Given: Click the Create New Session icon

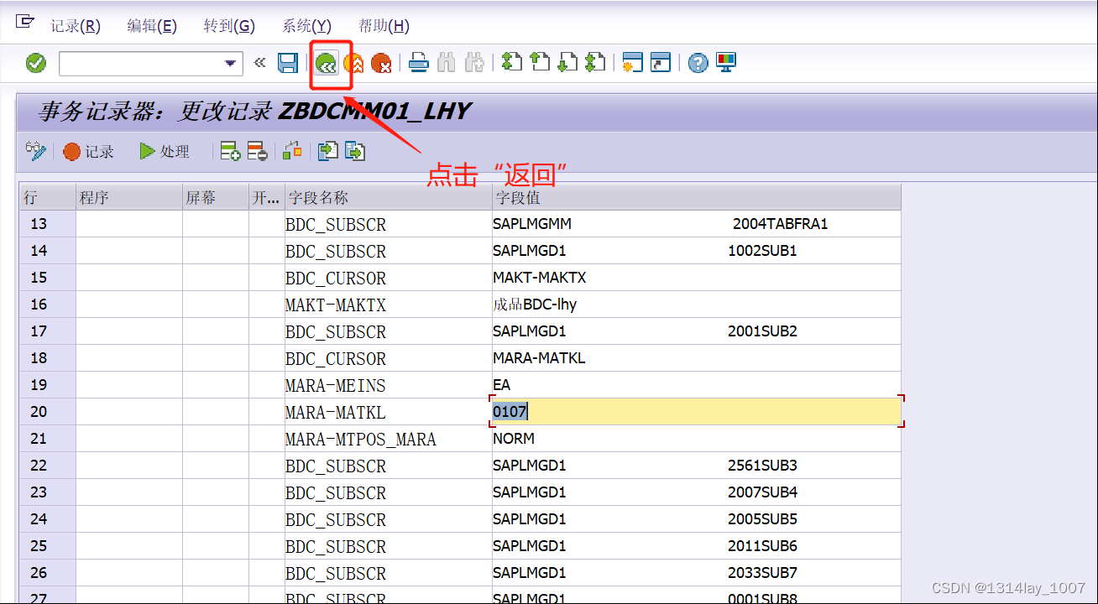Looking at the screenshot, I should tap(633, 62).
